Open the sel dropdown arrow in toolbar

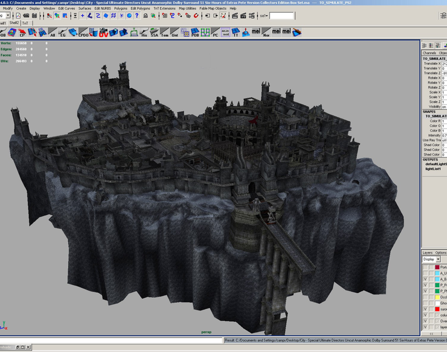tap(267, 16)
